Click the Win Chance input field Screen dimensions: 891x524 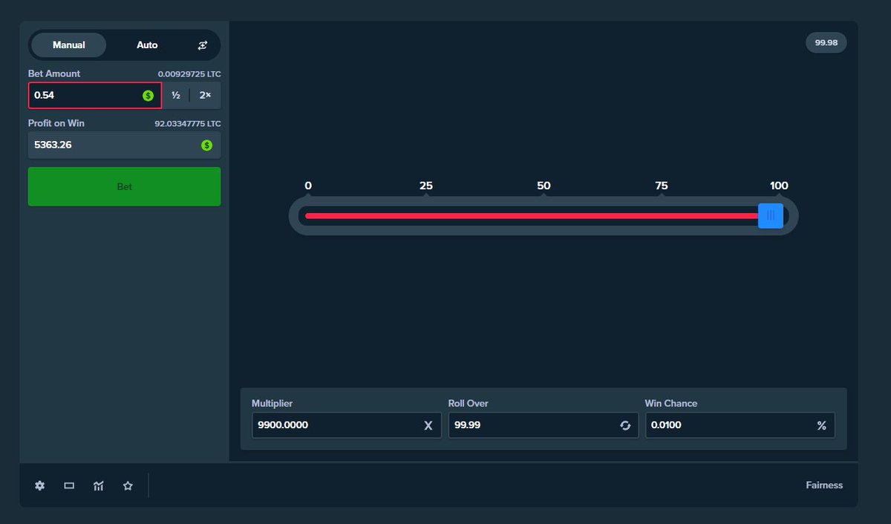point(740,425)
